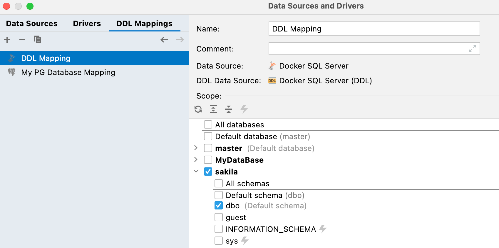Collapse the sakila database node
499x248 pixels.
click(196, 171)
